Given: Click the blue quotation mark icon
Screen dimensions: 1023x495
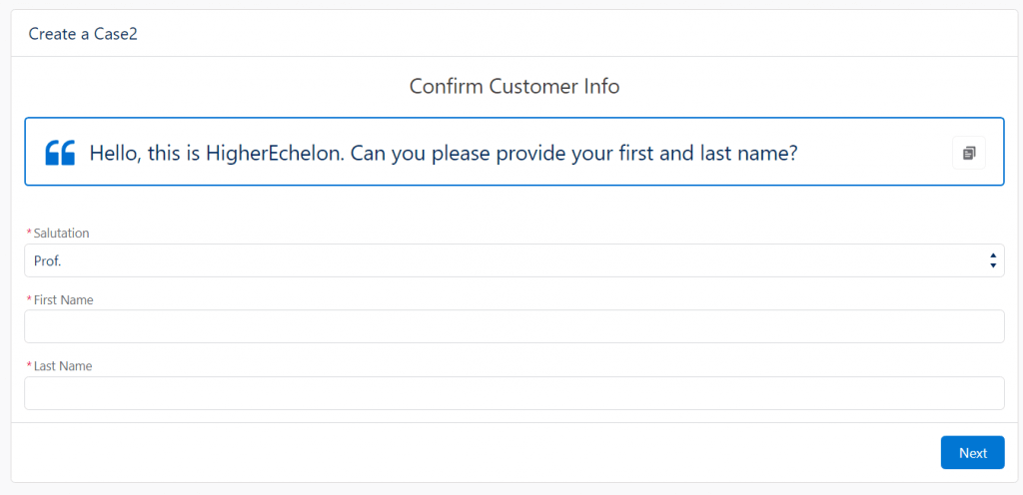Looking at the screenshot, I should tap(60, 153).
